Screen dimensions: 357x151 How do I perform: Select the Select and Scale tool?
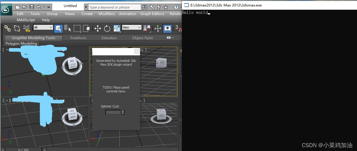click(117, 28)
